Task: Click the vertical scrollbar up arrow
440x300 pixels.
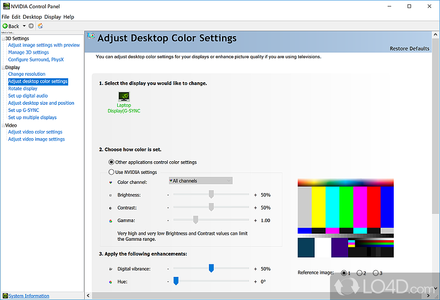Action: click(436, 35)
